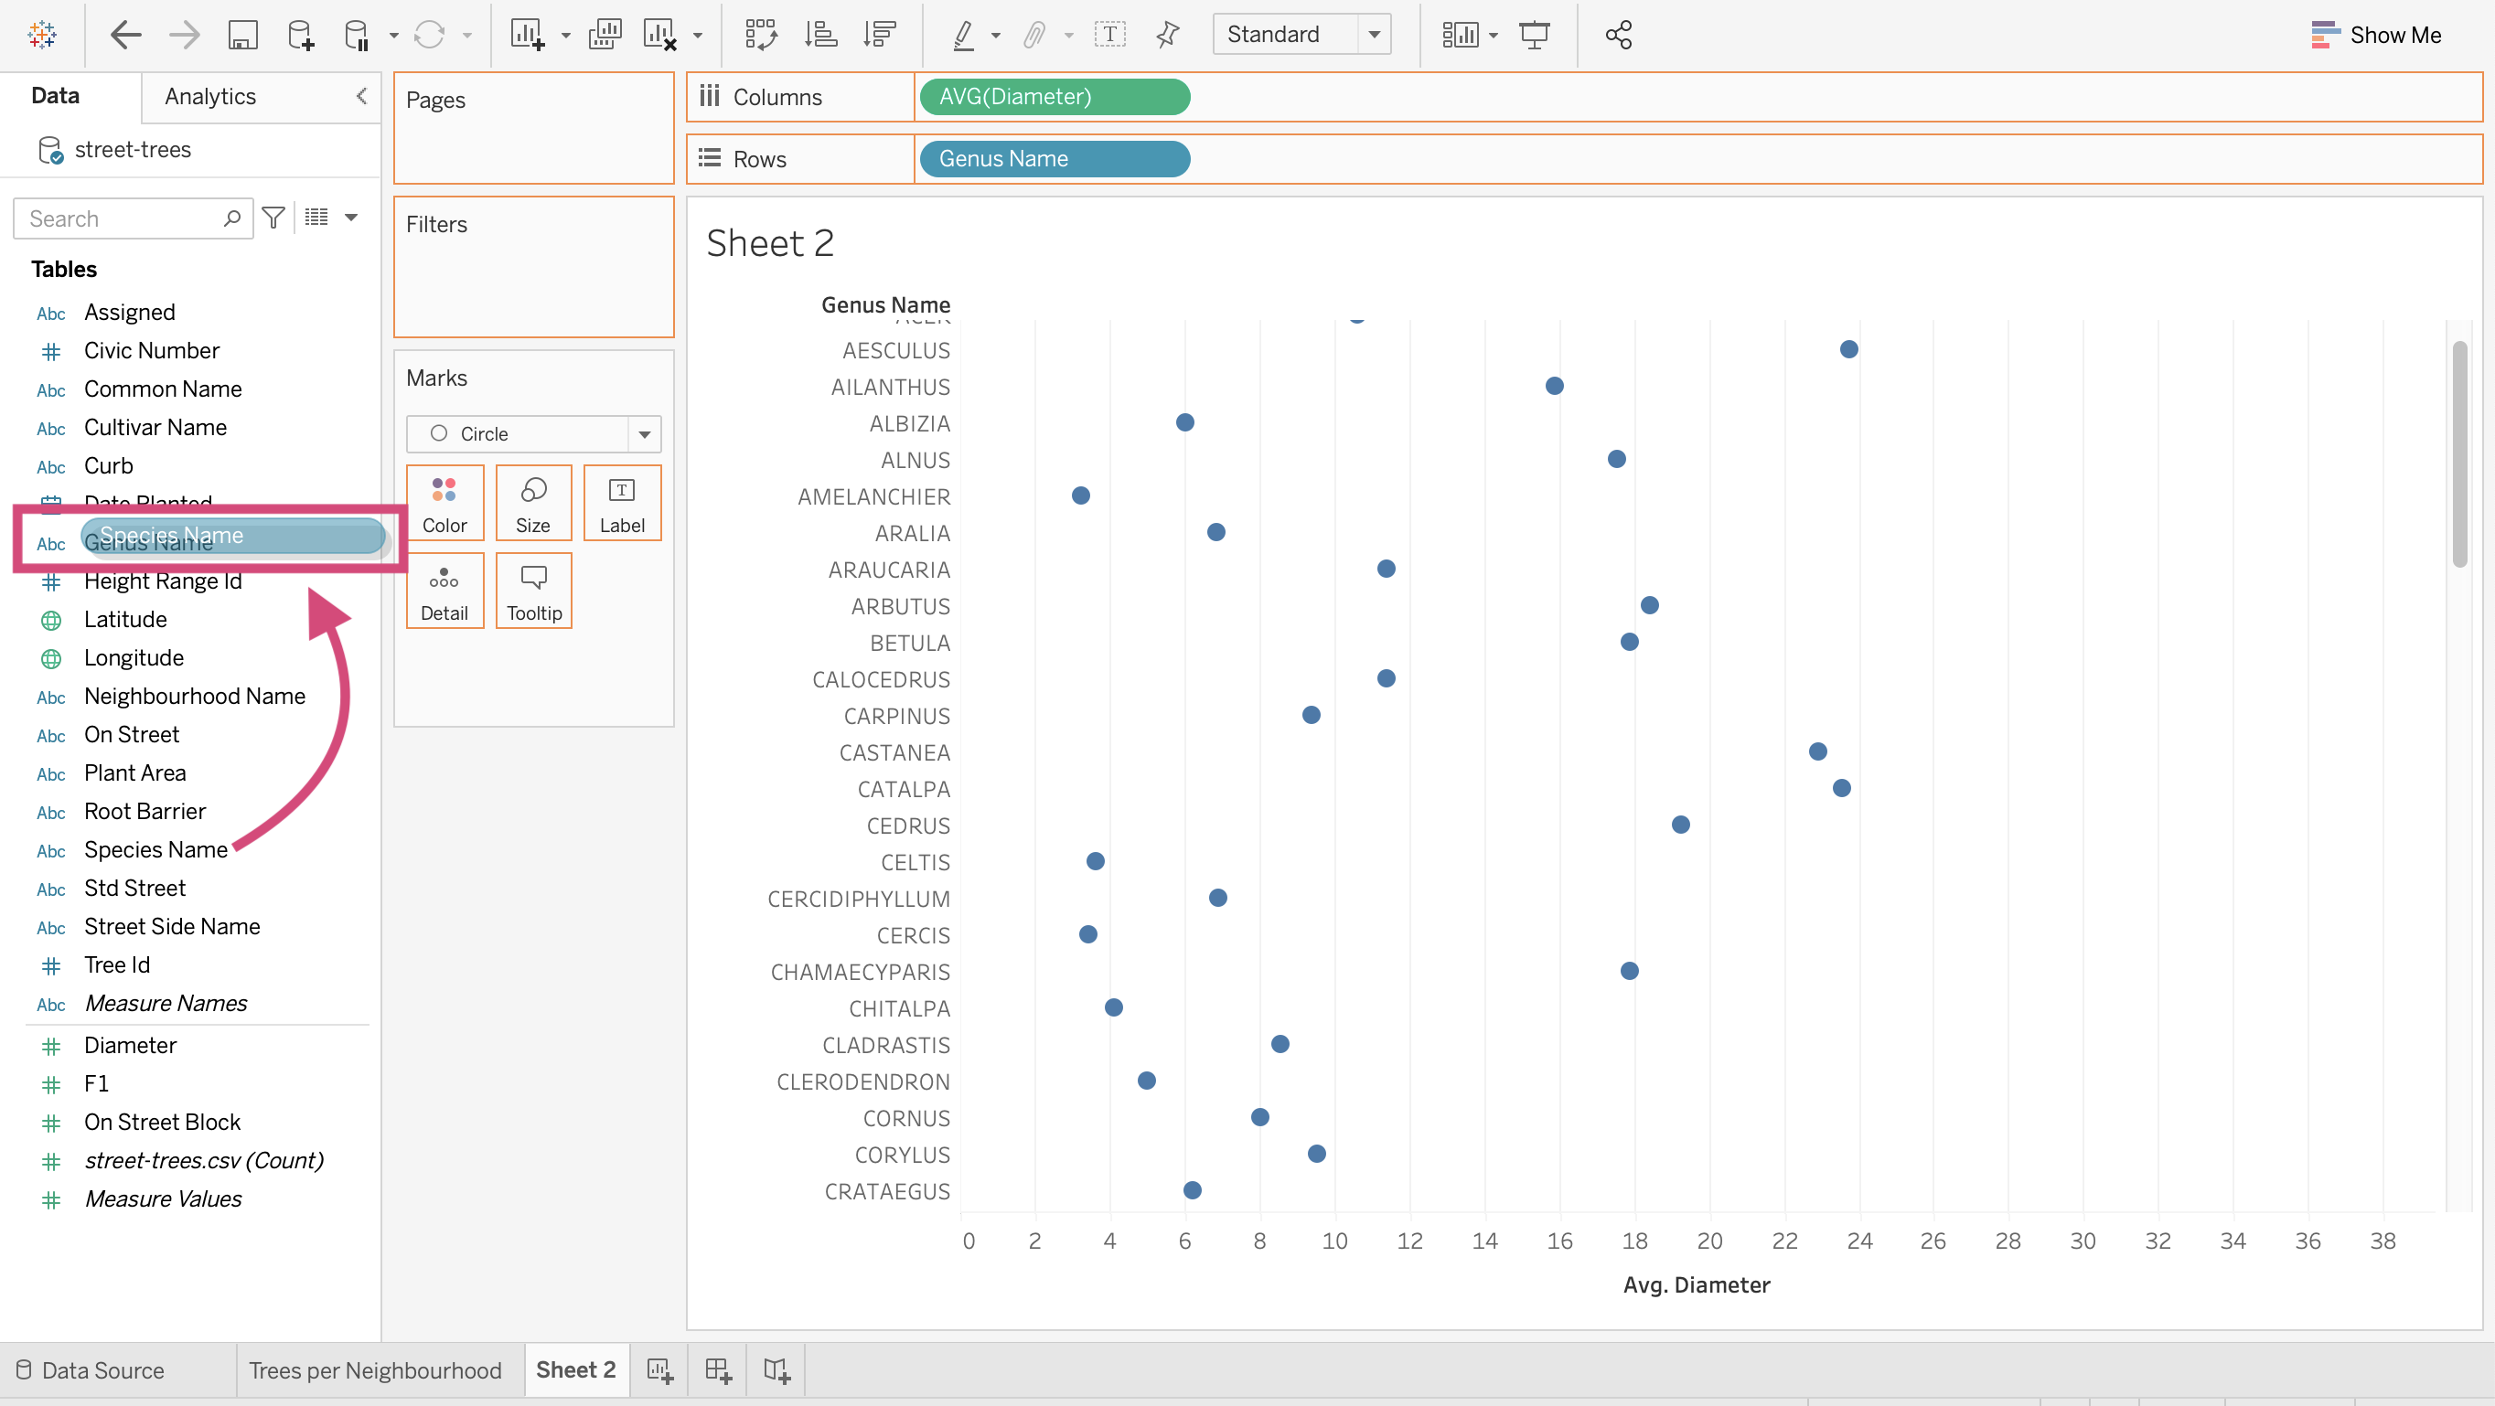Open the Tooltip marks card
Viewport: 2495px width, 1406px height.
pyautogui.click(x=534, y=591)
